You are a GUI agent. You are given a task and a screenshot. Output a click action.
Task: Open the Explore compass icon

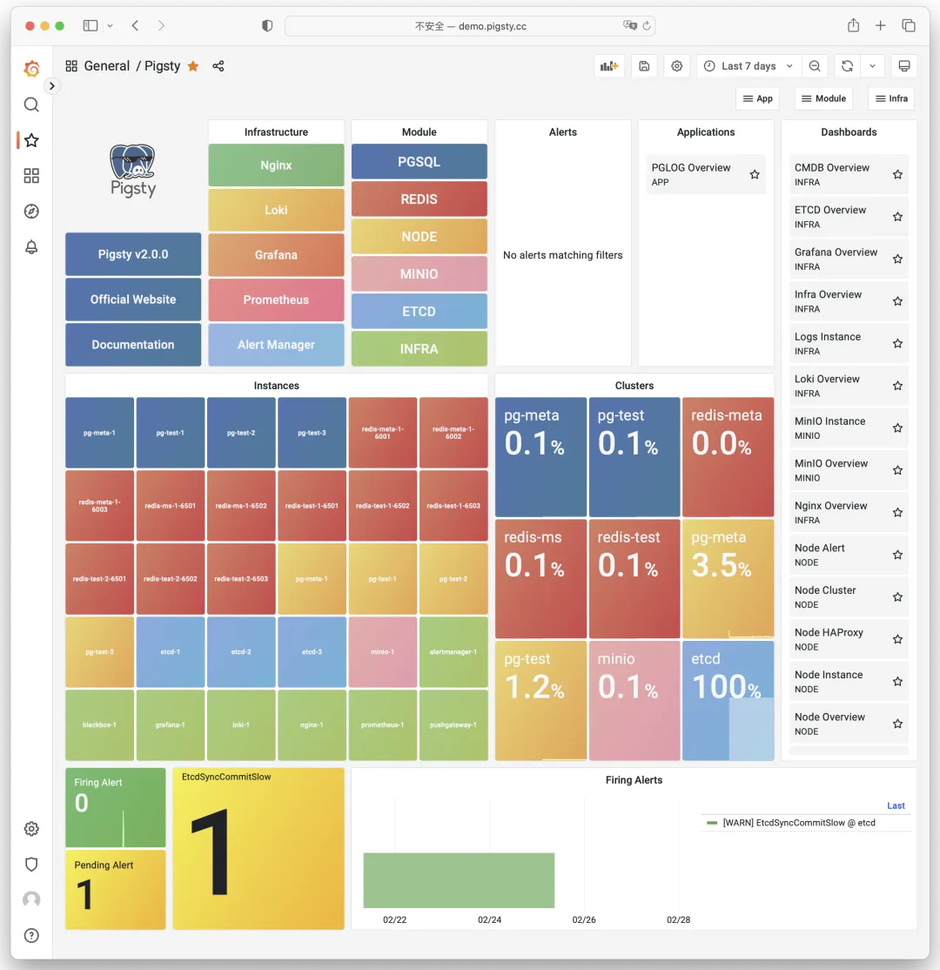pyautogui.click(x=31, y=212)
